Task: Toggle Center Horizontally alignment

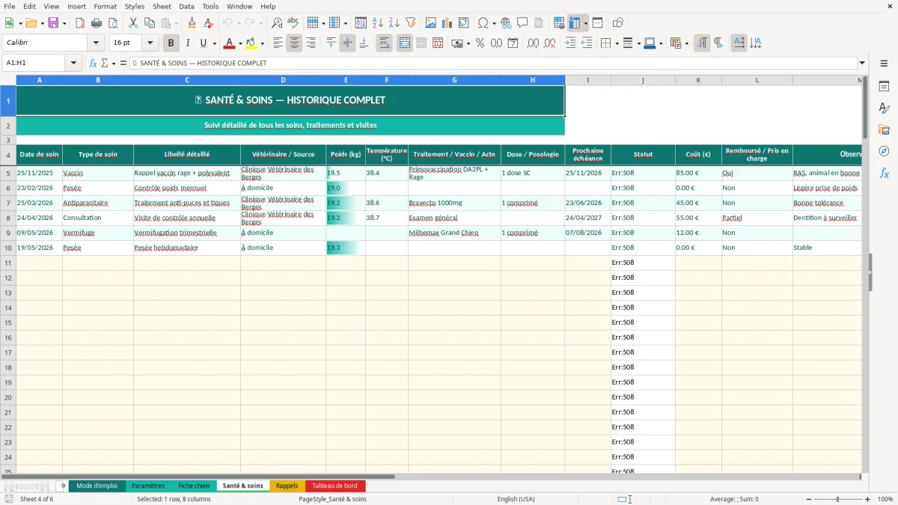Action: (x=294, y=43)
